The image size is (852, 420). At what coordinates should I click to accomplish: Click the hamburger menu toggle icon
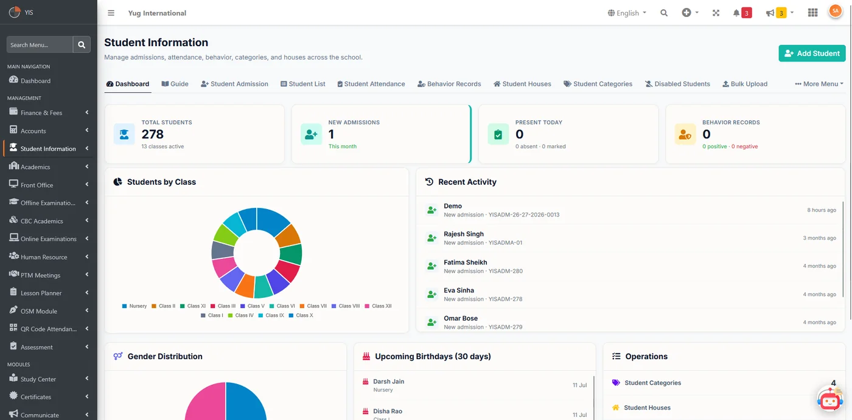click(111, 13)
